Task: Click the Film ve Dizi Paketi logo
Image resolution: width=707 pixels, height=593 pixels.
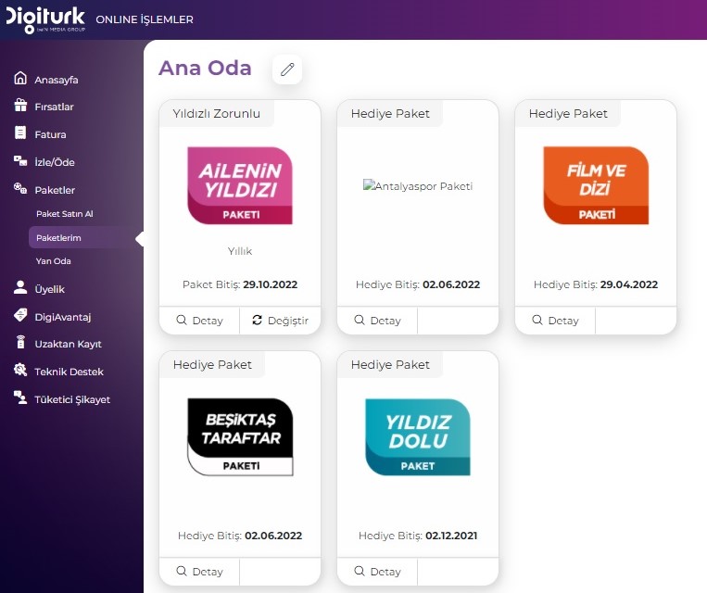Action: 596,185
